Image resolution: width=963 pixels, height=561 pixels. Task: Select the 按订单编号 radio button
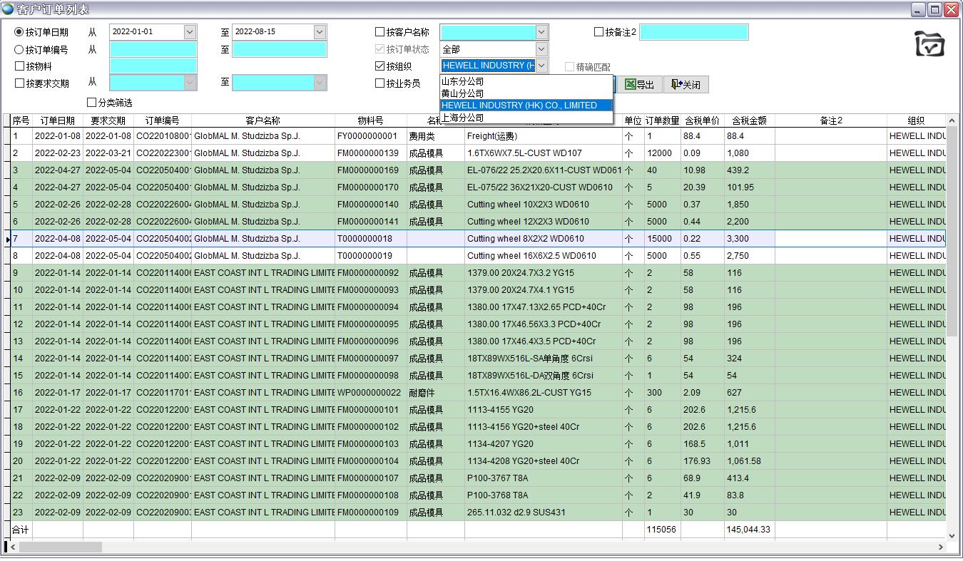coord(19,50)
